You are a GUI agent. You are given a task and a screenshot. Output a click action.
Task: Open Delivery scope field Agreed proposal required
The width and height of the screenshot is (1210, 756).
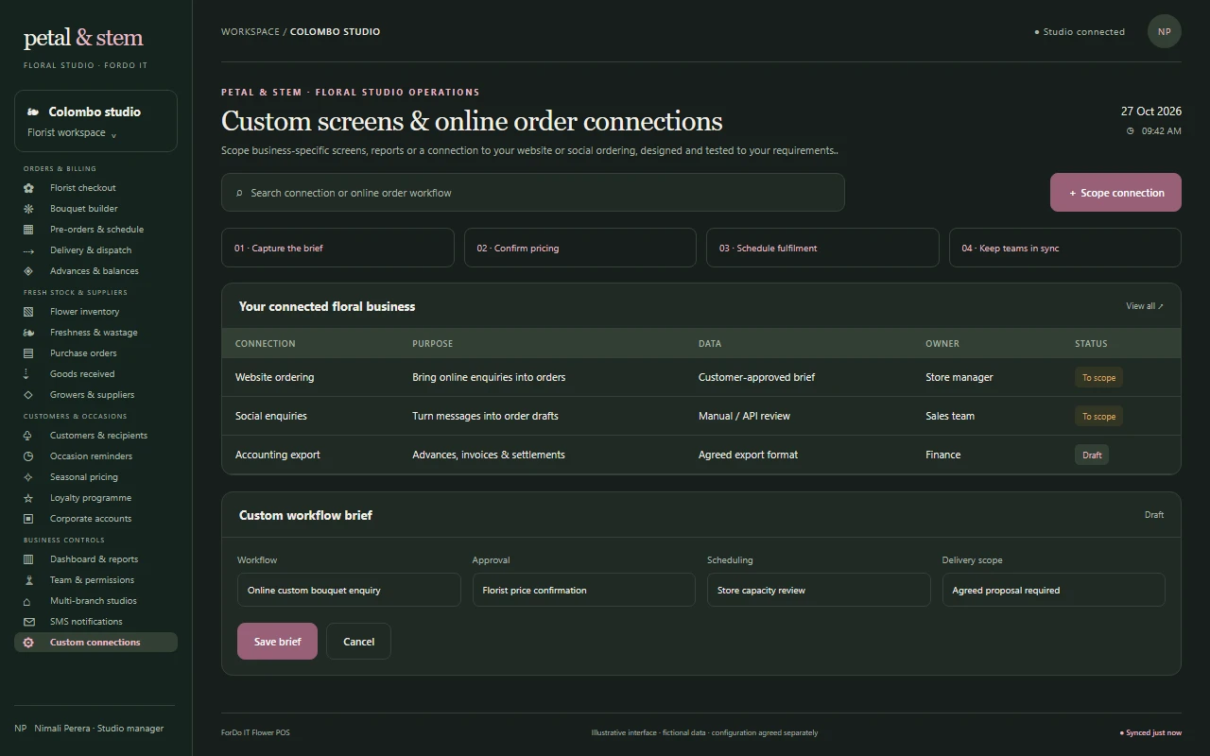[x=1053, y=590]
